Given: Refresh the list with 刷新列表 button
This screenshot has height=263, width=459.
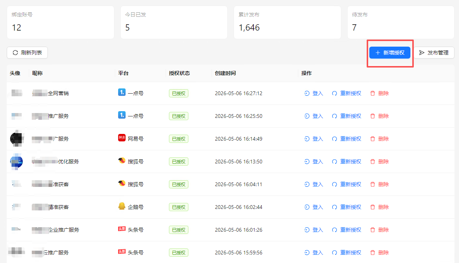Looking at the screenshot, I should point(27,53).
